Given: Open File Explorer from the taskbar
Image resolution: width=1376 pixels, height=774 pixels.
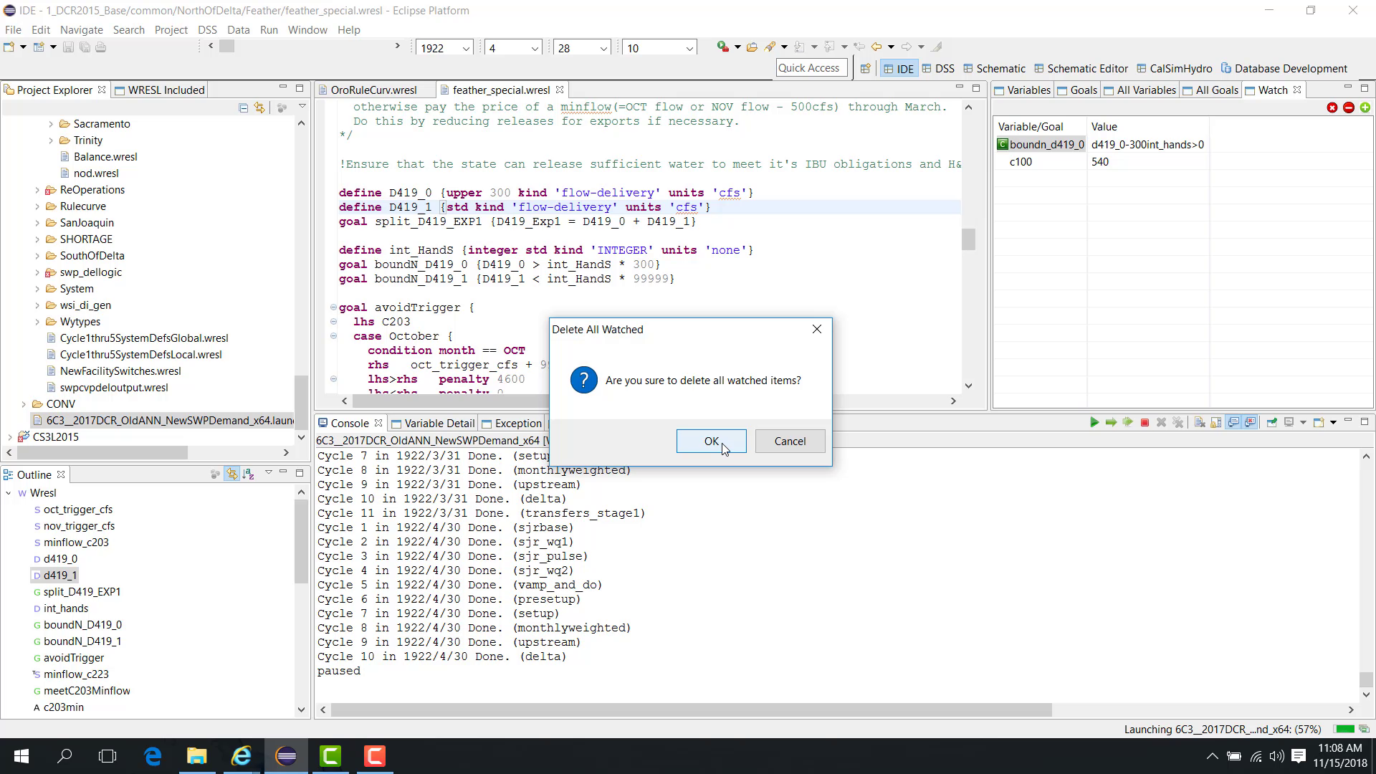Looking at the screenshot, I should [x=197, y=756].
